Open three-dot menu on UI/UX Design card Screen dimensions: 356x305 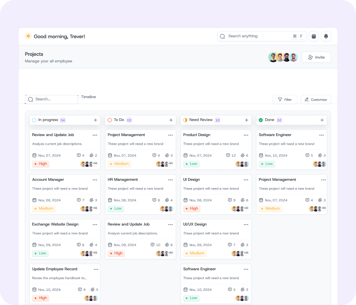(x=246, y=225)
